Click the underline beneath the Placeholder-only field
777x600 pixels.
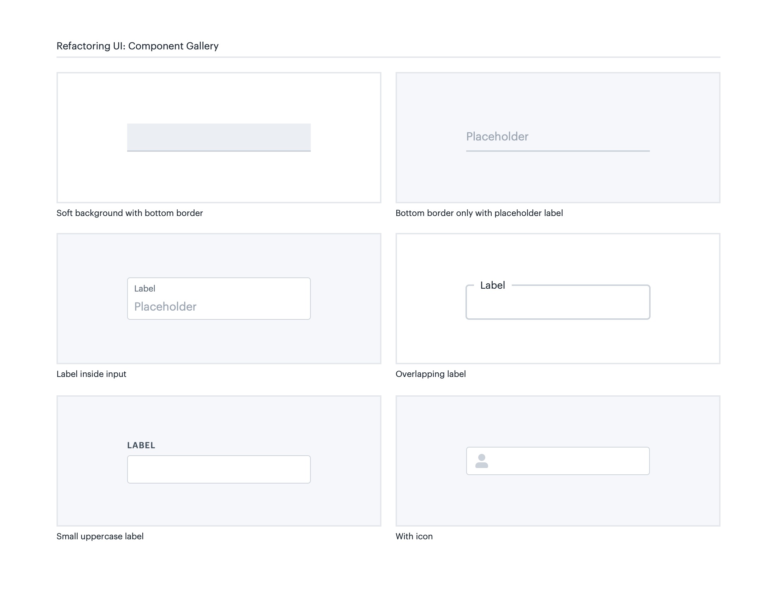[557, 151]
